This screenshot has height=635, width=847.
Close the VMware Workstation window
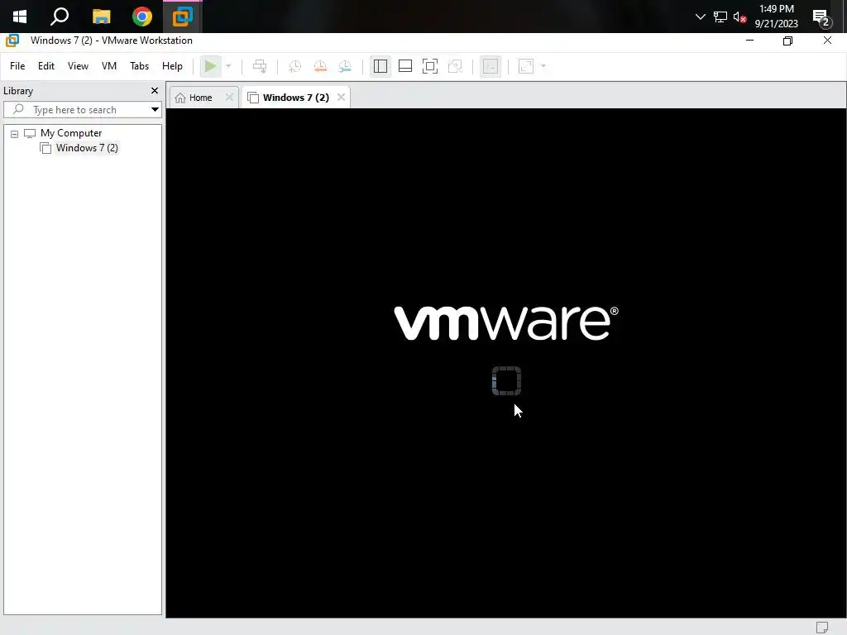pos(827,41)
